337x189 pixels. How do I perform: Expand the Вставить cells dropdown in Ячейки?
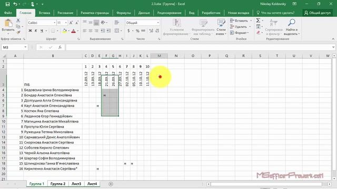click(x=251, y=21)
